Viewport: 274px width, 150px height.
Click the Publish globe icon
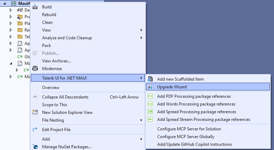click(x=35, y=53)
